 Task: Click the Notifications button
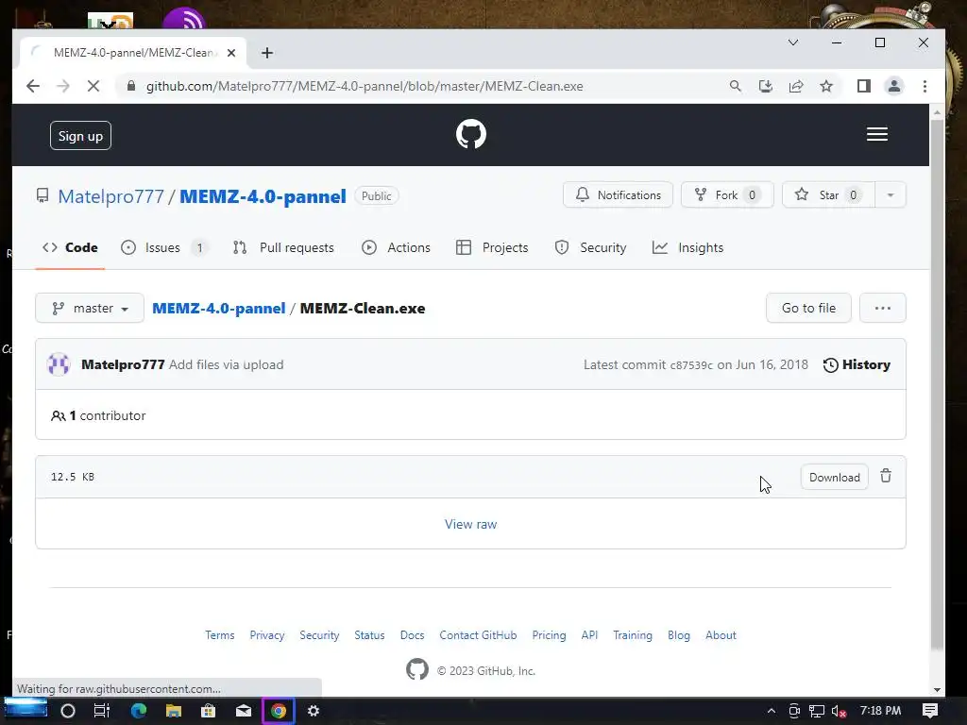618,194
